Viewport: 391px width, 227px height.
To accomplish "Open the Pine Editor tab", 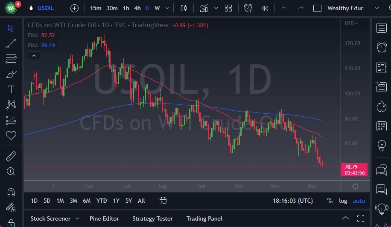I will coord(104,218).
